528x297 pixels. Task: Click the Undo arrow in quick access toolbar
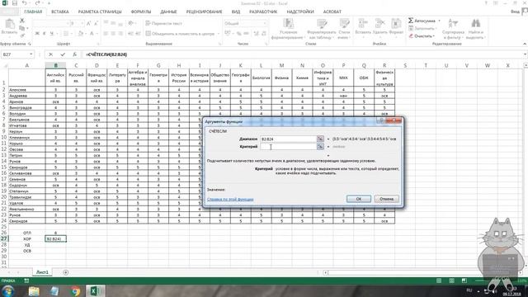(x=25, y=3)
